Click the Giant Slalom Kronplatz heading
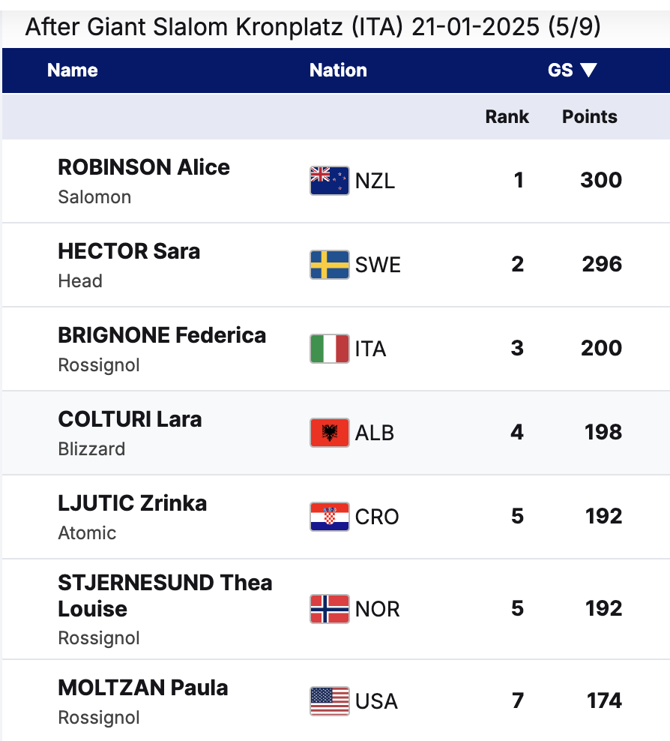This screenshot has width=670, height=741. pyautogui.click(x=313, y=28)
